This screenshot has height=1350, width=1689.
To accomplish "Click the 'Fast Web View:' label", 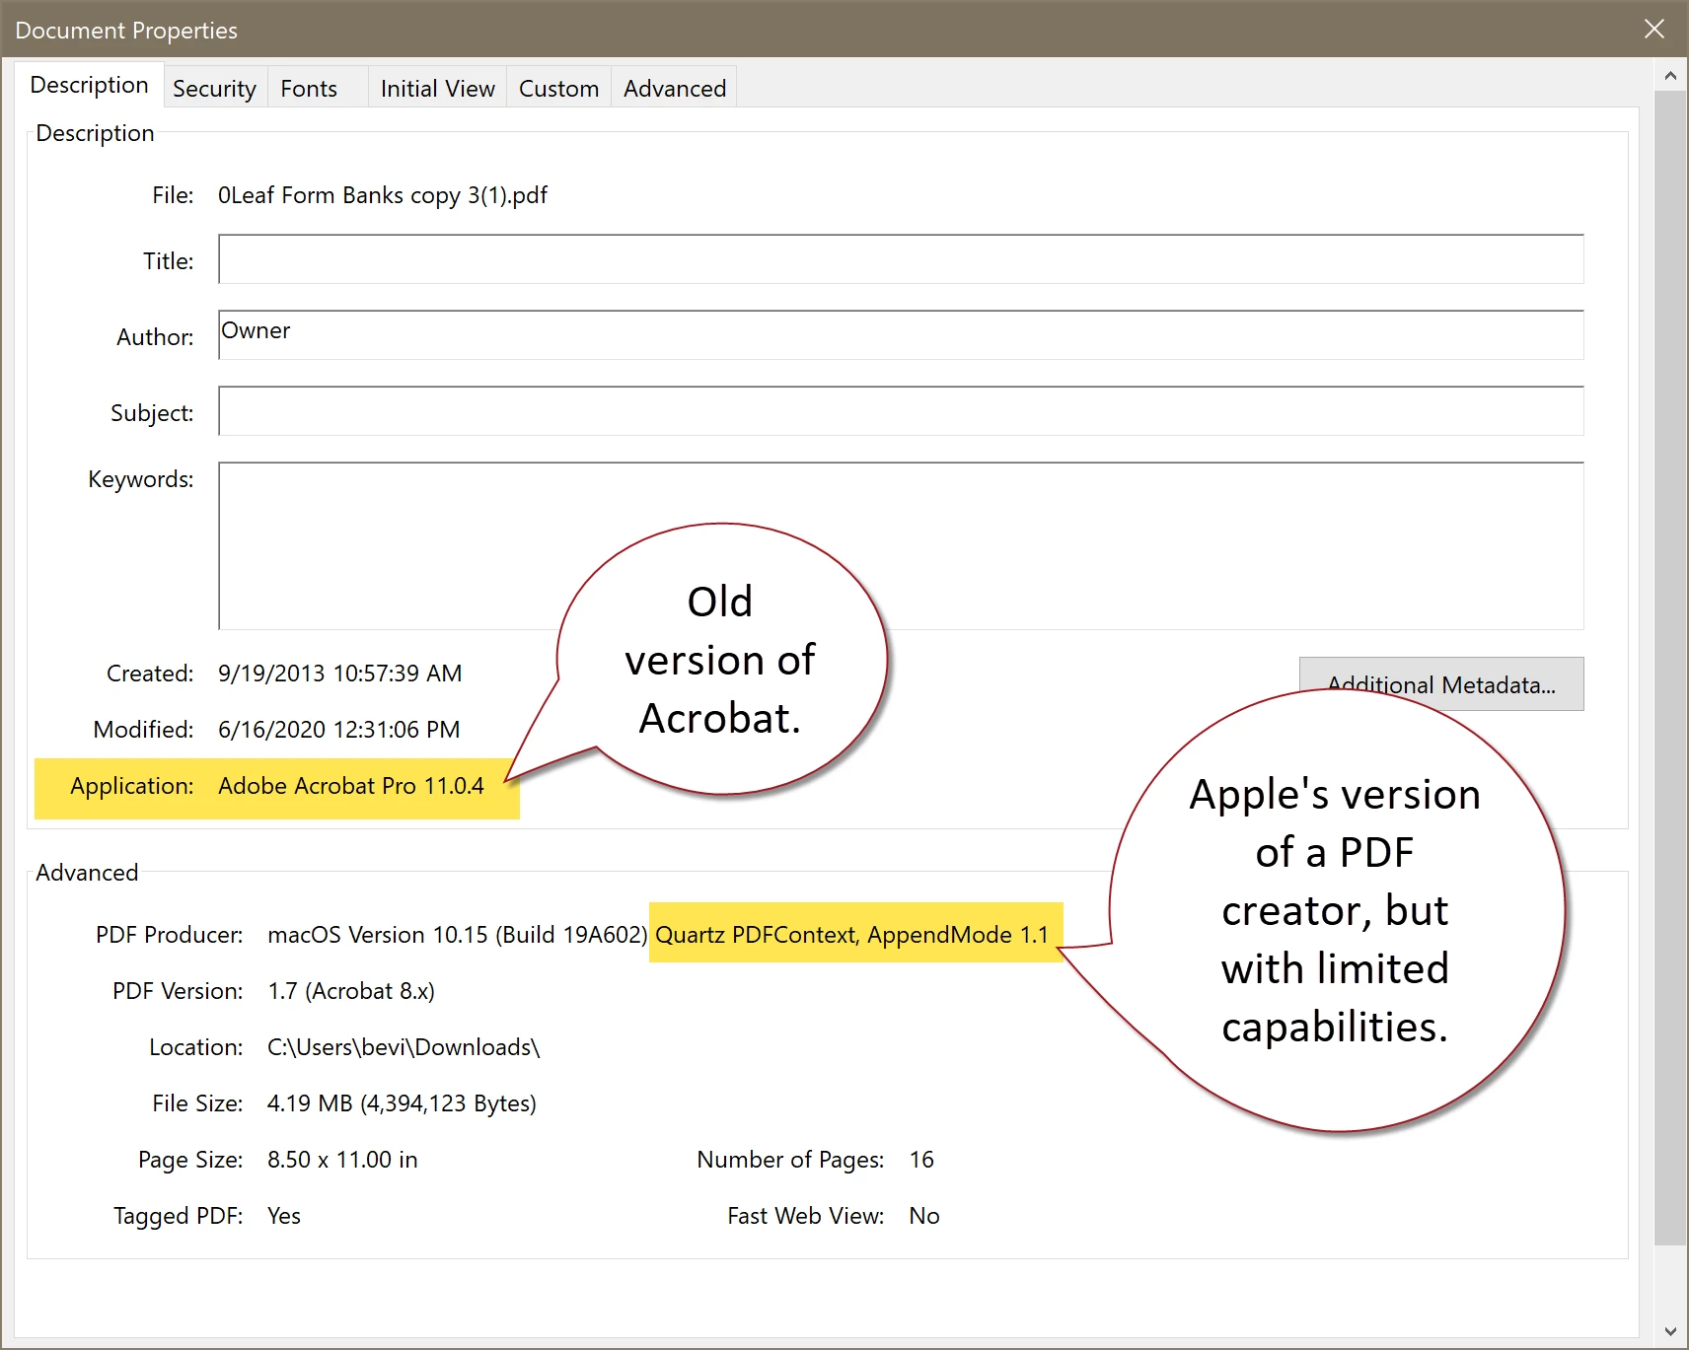I will click(x=806, y=1216).
